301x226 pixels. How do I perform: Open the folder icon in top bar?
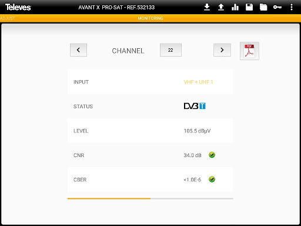click(263, 7)
